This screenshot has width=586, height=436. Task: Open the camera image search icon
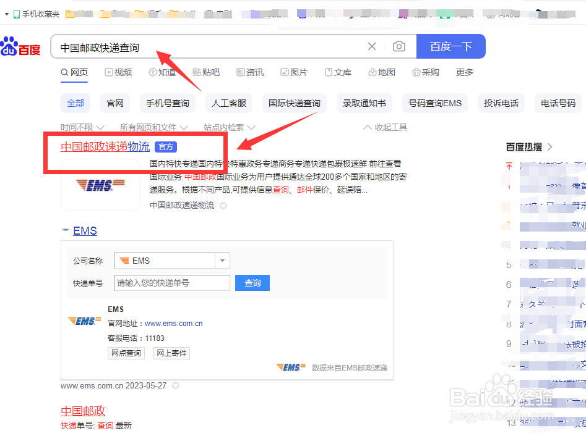(399, 46)
